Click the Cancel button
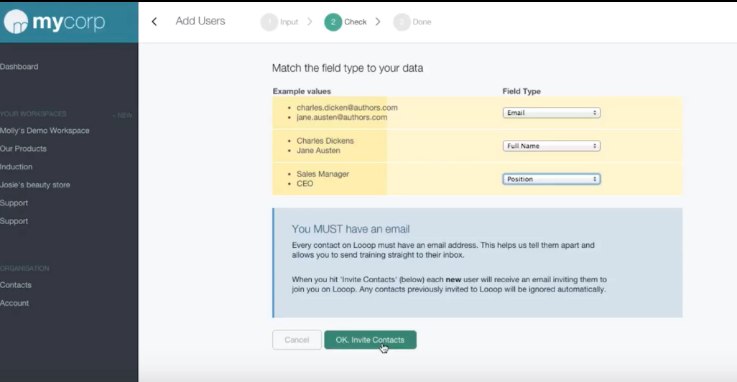 pyautogui.click(x=297, y=340)
